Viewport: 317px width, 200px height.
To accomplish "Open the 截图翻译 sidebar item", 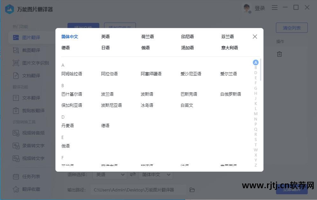I will point(32,50).
